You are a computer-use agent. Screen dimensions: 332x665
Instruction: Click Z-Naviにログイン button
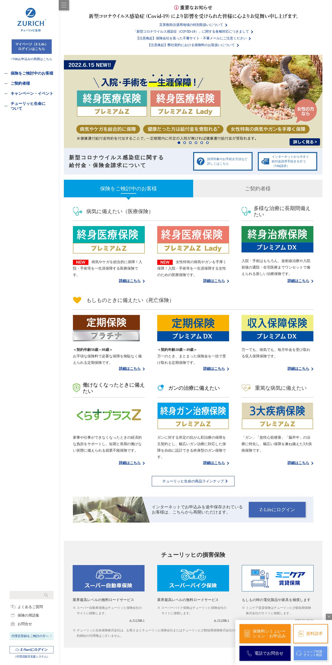pyautogui.click(x=32, y=649)
